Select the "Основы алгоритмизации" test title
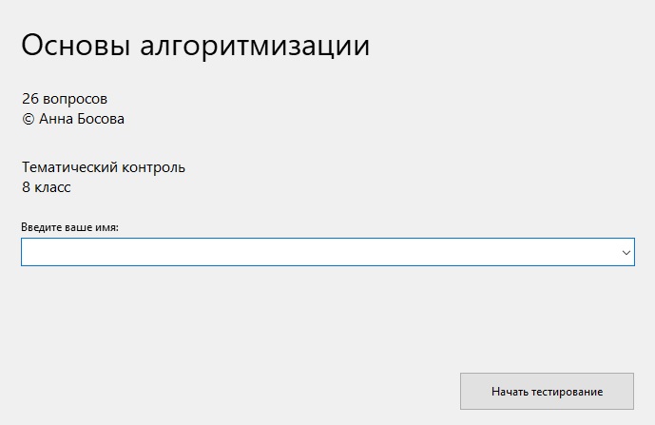The image size is (655, 425). click(195, 45)
